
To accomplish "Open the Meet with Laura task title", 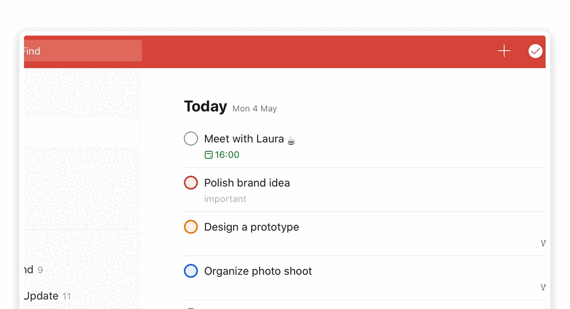I will click(x=244, y=139).
